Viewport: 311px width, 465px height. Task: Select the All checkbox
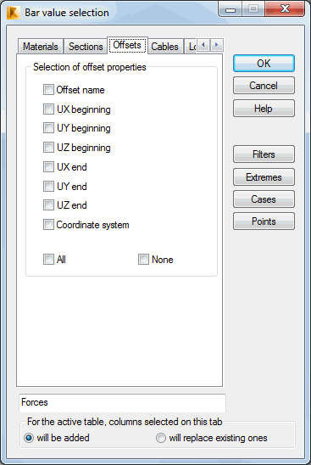(48, 259)
